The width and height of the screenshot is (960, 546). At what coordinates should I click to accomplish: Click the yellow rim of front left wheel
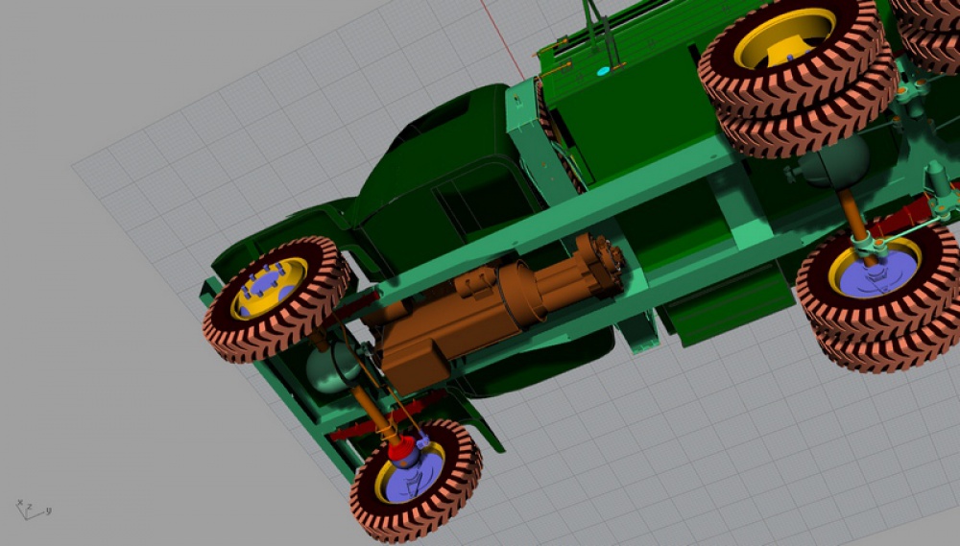pyautogui.click(x=268, y=289)
